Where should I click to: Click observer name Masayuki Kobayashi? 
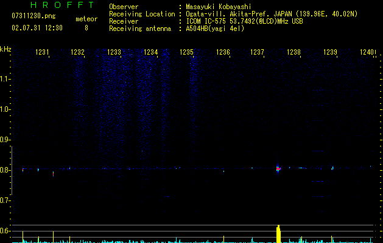[x=219, y=7]
